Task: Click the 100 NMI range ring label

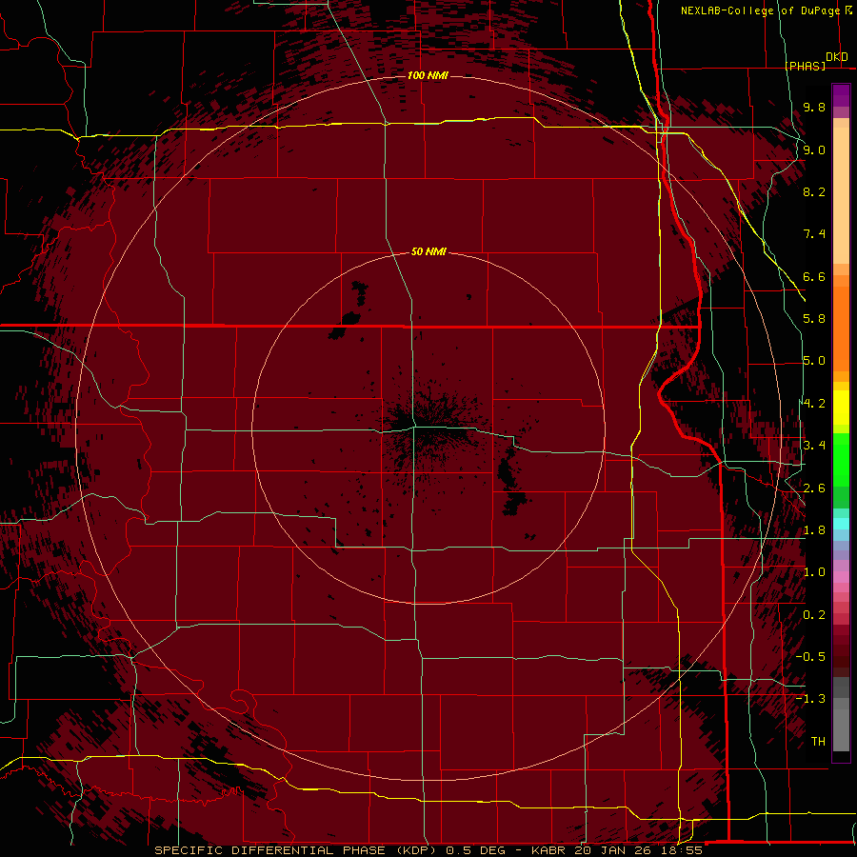Action: tap(428, 75)
